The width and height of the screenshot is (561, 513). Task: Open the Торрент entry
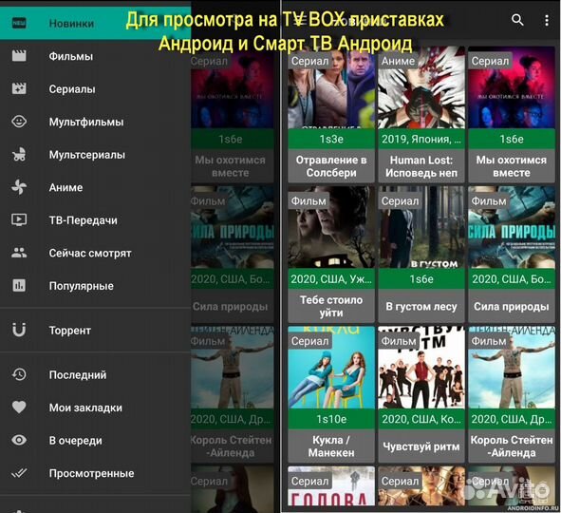point(95,330)
